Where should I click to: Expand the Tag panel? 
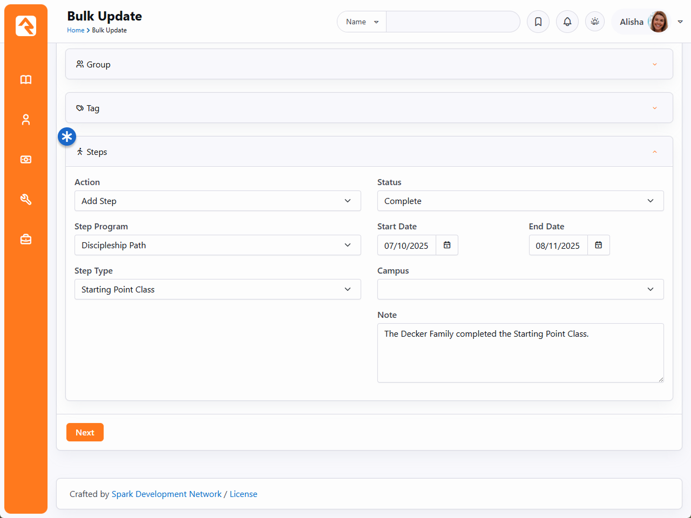[369, 108]
